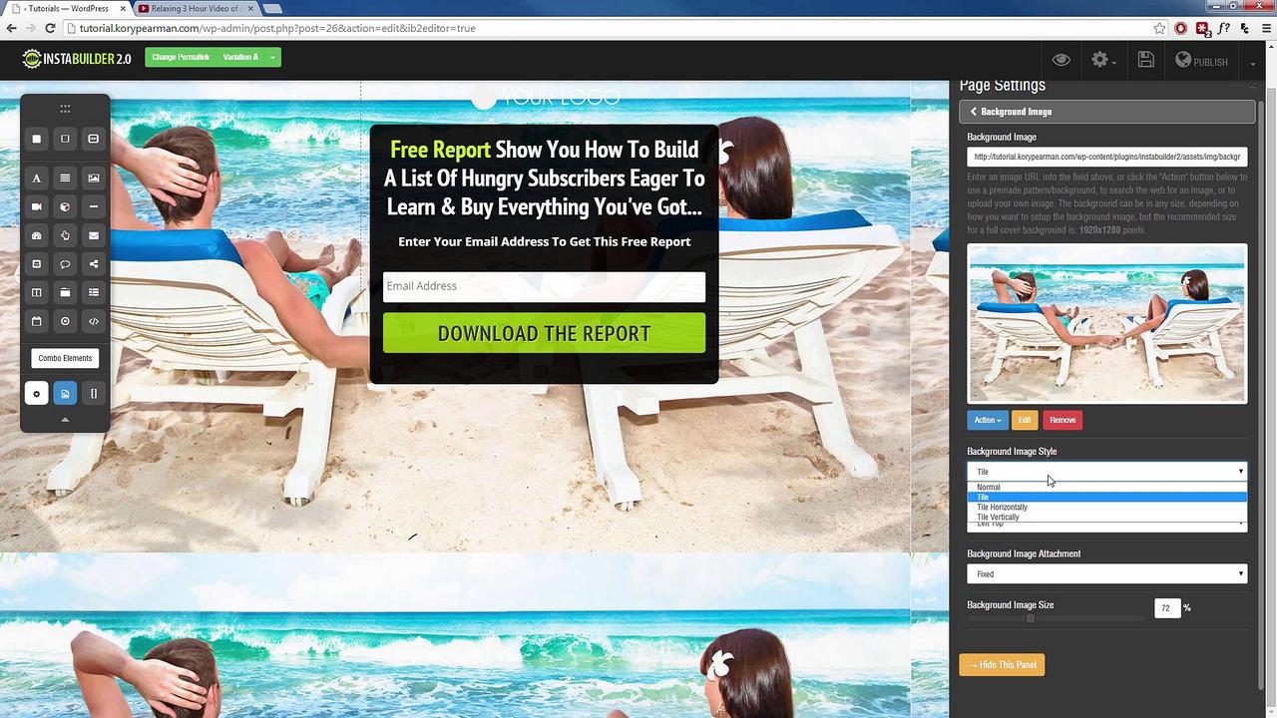Open the gear settings icon in toolbox footer
The width and height of the screenshot is (1277, 718).
[37, 394]
